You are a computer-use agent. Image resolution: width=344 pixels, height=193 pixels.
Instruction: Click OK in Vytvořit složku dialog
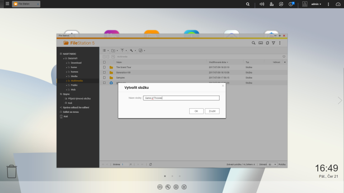tap(196, 111)
